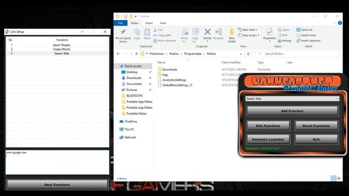Click the www.google.com text box
Screen dimensions: 349x196
pyautogui.click(x=57, y=162)
